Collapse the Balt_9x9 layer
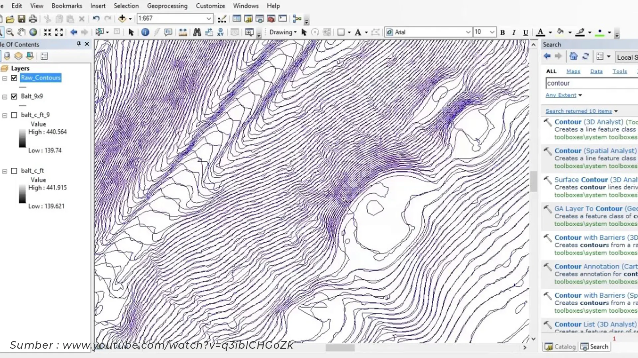This screenshot has width=638, height=358. [5, 97]
